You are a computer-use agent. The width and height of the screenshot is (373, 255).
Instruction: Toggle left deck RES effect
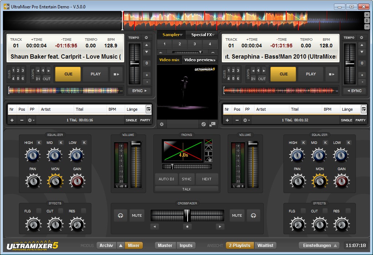(x=83, y=211)
